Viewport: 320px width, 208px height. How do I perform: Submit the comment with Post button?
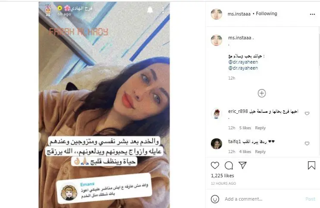click(x=310, y=199)
